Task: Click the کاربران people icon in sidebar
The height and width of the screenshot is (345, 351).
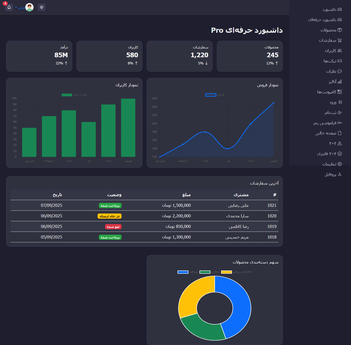Action: (x=340, y=51)
